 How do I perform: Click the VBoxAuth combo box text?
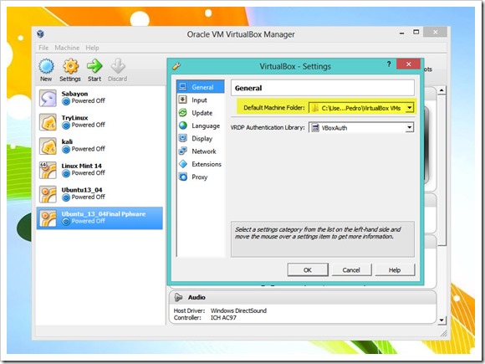[334, 128]
